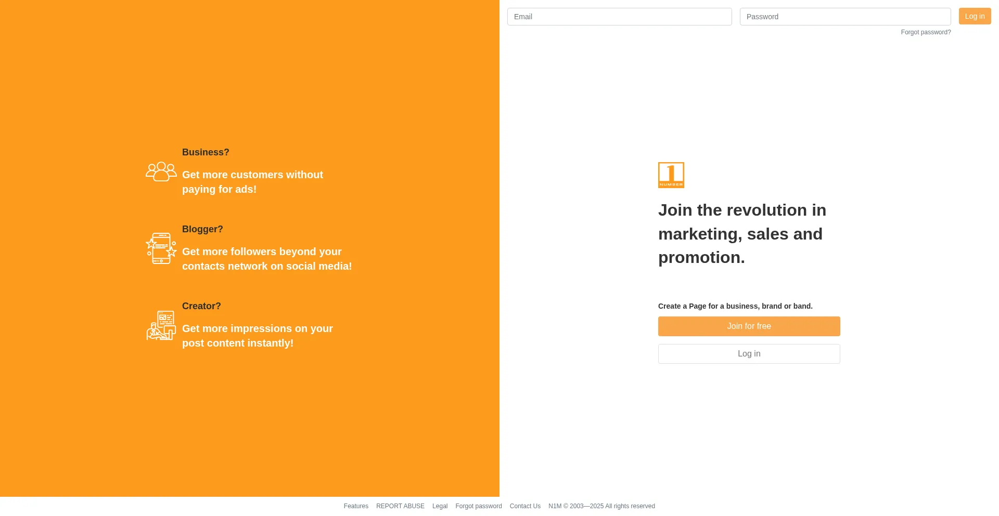Image resolution: width=999 pixels, height=516 pixels.
Task: Open the 'Forgot password?' link under Password field
Action: (x=926, y=32)
